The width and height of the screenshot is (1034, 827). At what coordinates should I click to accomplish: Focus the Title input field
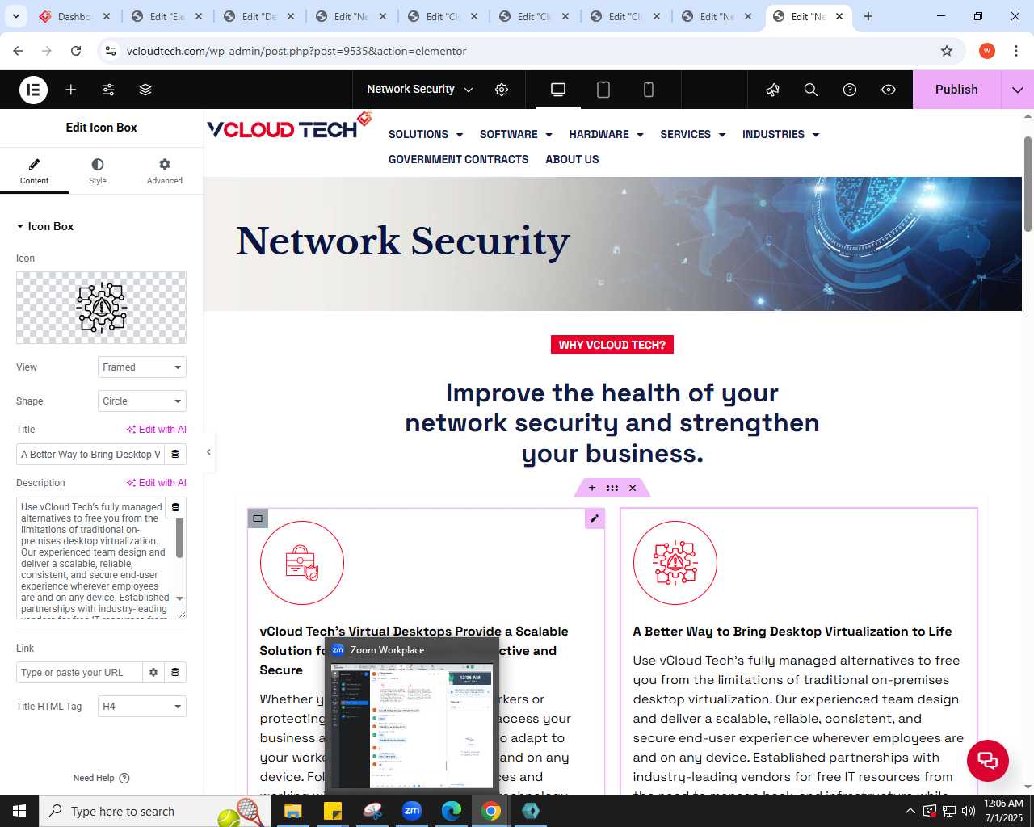pos(90,455)
